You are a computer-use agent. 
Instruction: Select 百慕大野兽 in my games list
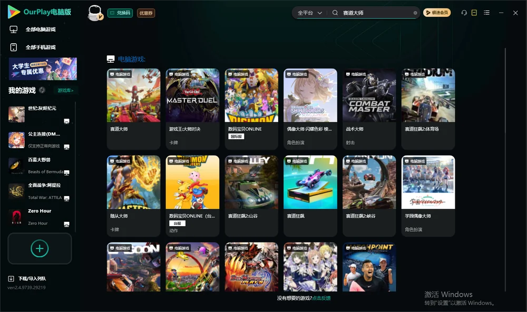click(x=40, y=165)
